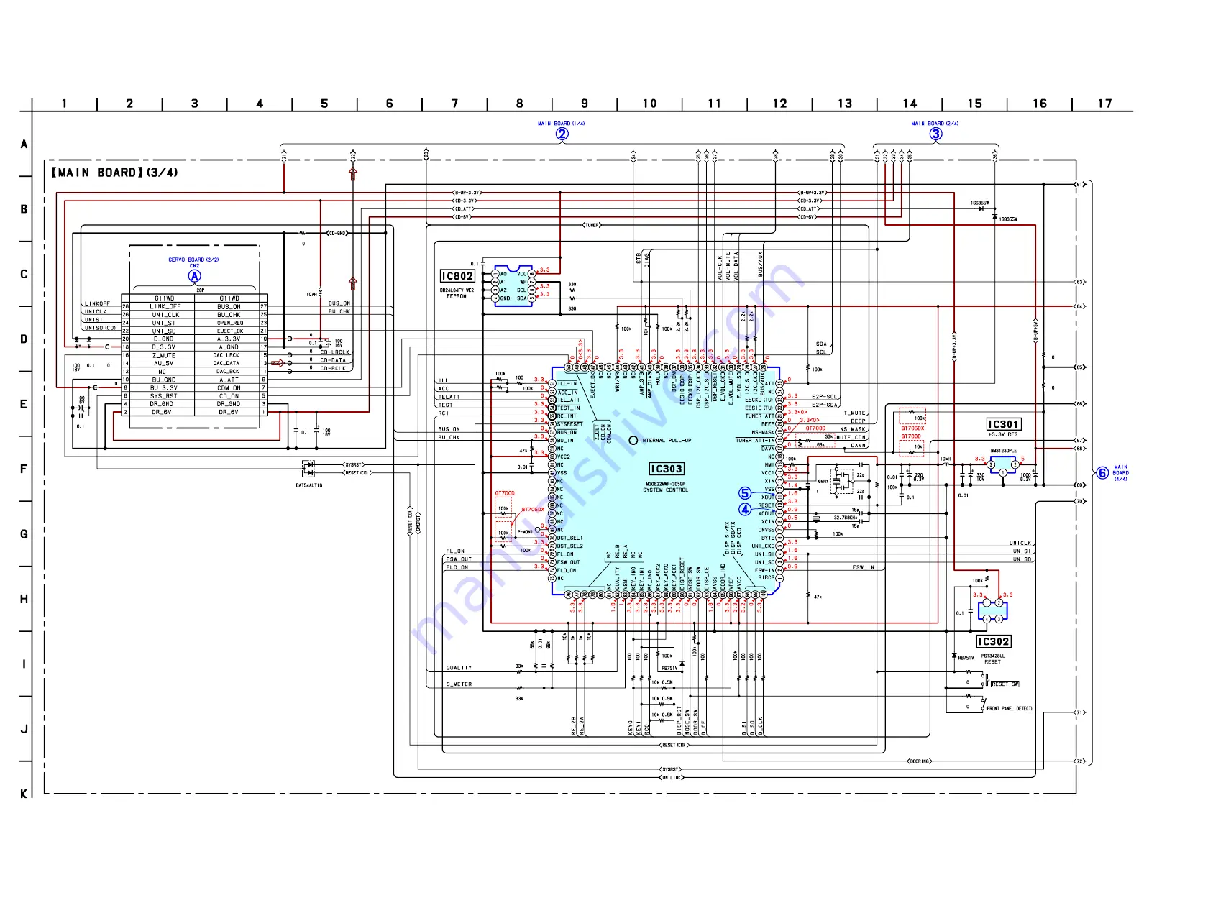Image resolution: width=1208 pixels, height=908 pixels.
Task: Click column number 9 in top ruler
Action: click(585, 104)
